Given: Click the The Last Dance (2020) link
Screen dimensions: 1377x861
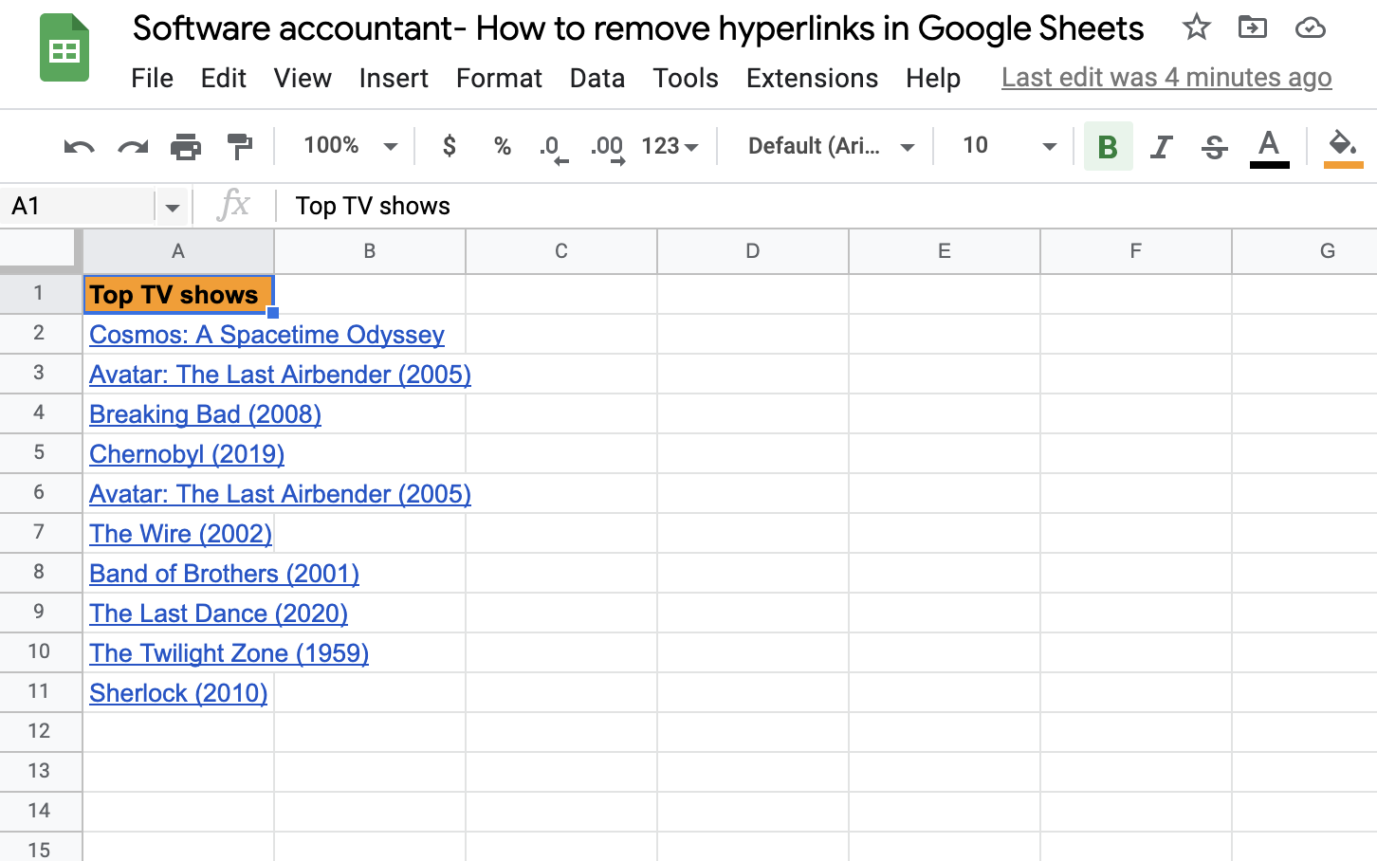Looking at the screenshot, I should (x=218, y=614).
